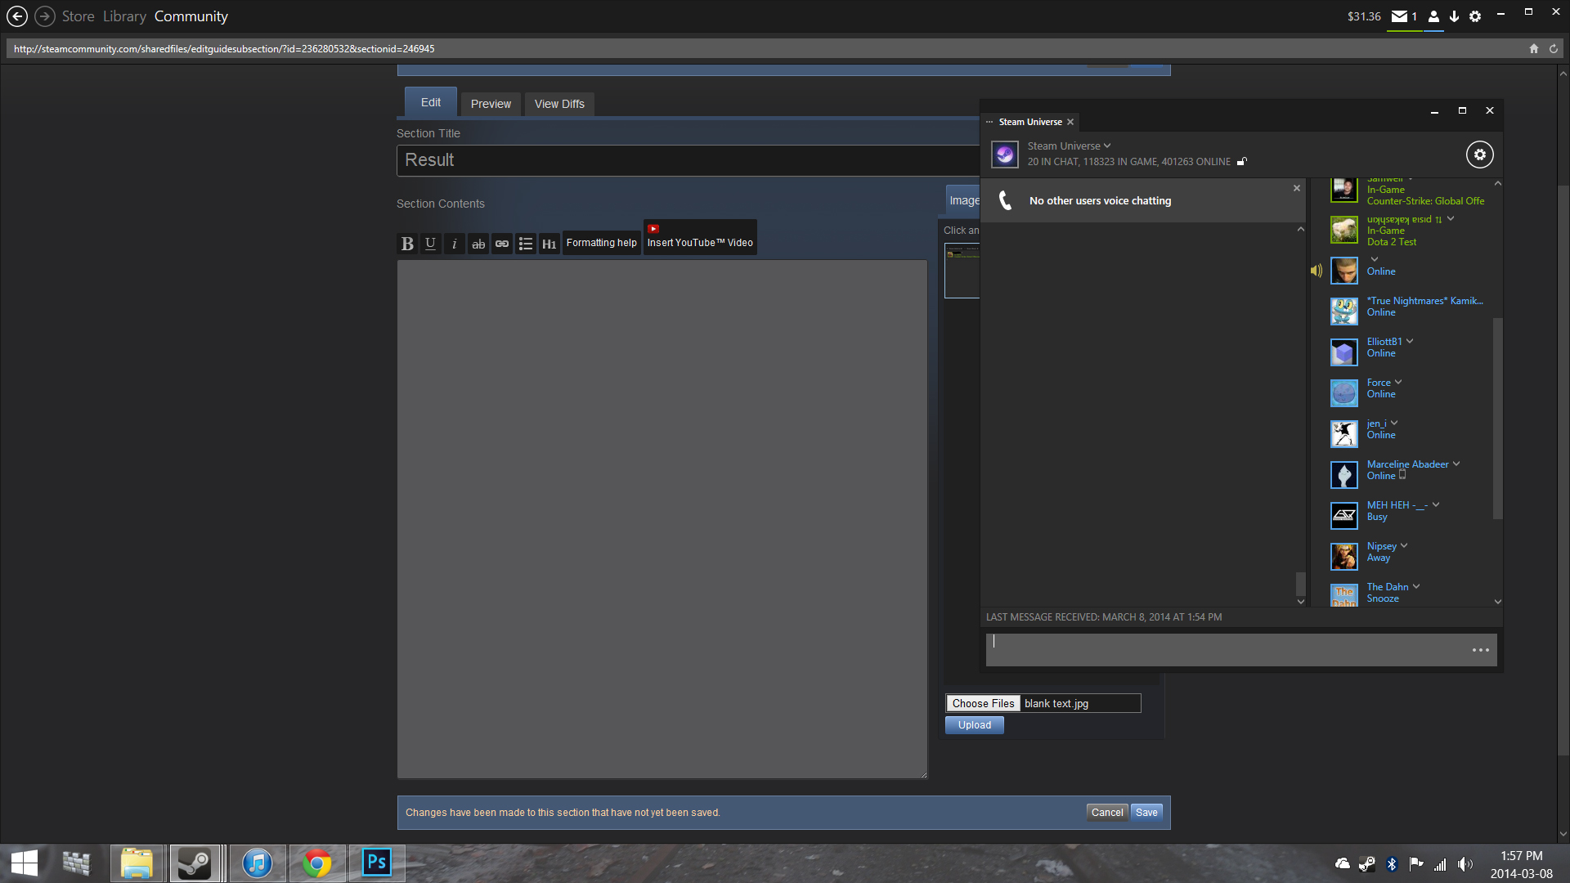Open dropdown next to Marceline Abadeer

tap(1456, 464)
